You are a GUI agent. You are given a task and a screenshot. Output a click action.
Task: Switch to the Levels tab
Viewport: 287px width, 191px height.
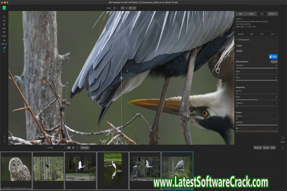251,14
